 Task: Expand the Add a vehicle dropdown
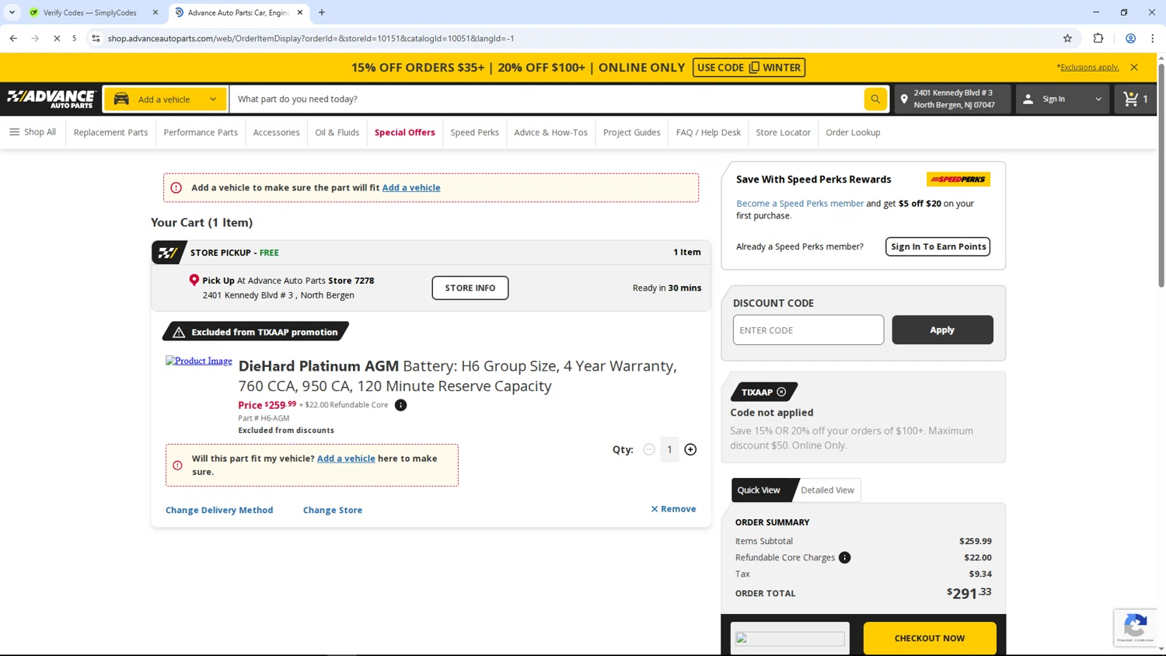213,99
